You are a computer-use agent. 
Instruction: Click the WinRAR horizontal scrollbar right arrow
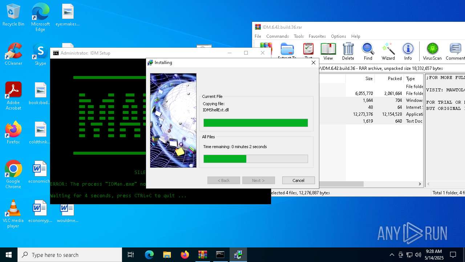[x=420, y=184]
